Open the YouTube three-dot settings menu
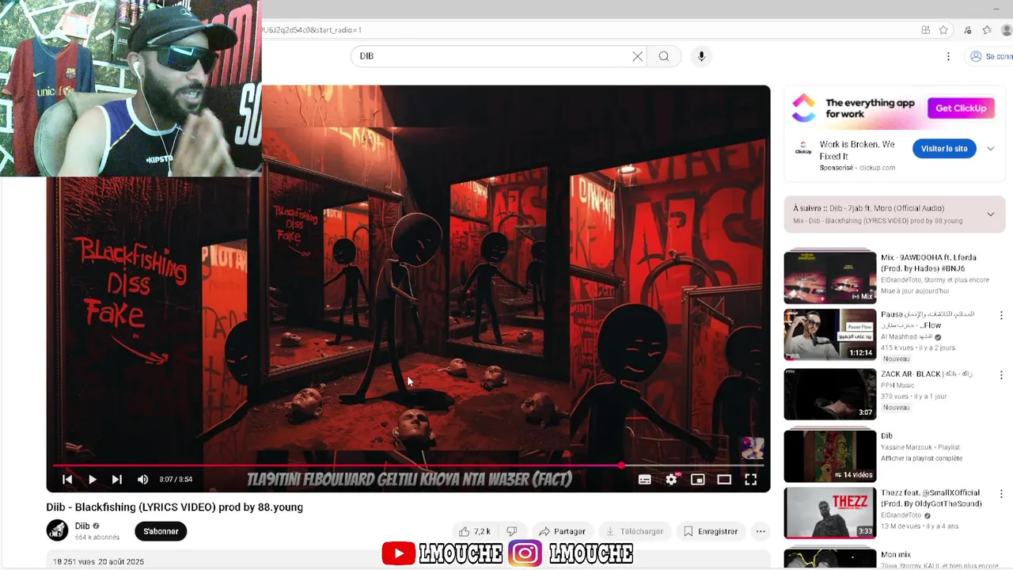 [948, 56]
